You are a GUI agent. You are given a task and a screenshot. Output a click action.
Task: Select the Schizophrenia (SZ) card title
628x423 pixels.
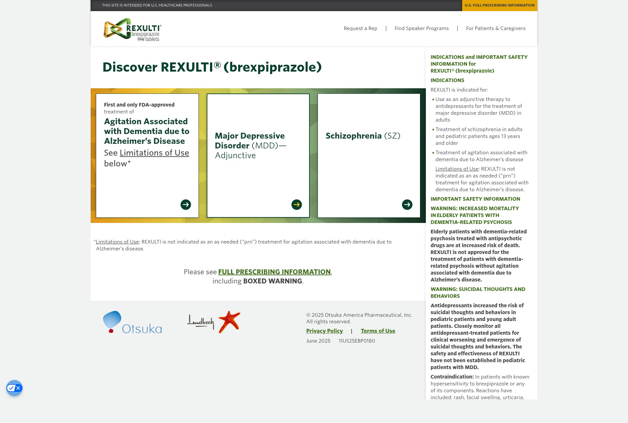(x=363, y=136)
